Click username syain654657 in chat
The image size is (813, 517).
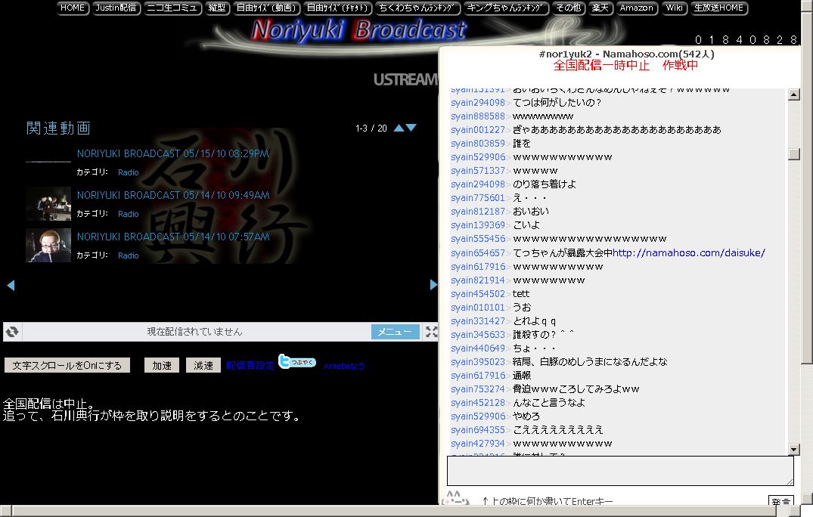[x=477, y=252]
